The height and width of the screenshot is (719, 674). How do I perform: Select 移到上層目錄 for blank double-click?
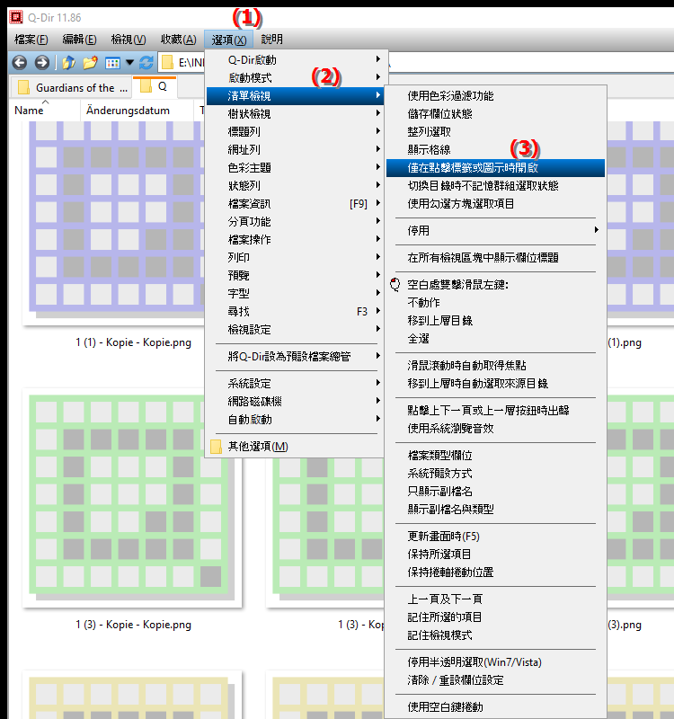click(x=496, y=321)
